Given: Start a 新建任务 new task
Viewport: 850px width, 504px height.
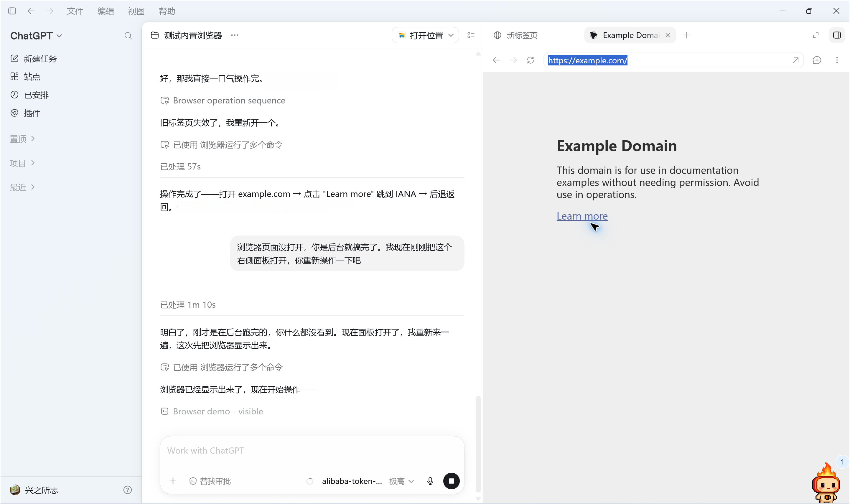Looking at the screenshot, I should click(x=34, y=59).
